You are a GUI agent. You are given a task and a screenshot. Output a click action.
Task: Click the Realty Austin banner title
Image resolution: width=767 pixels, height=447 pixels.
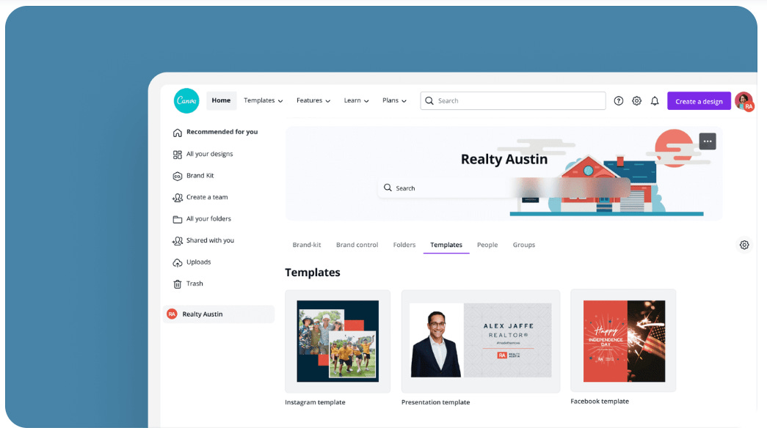[x=504, y=159]
